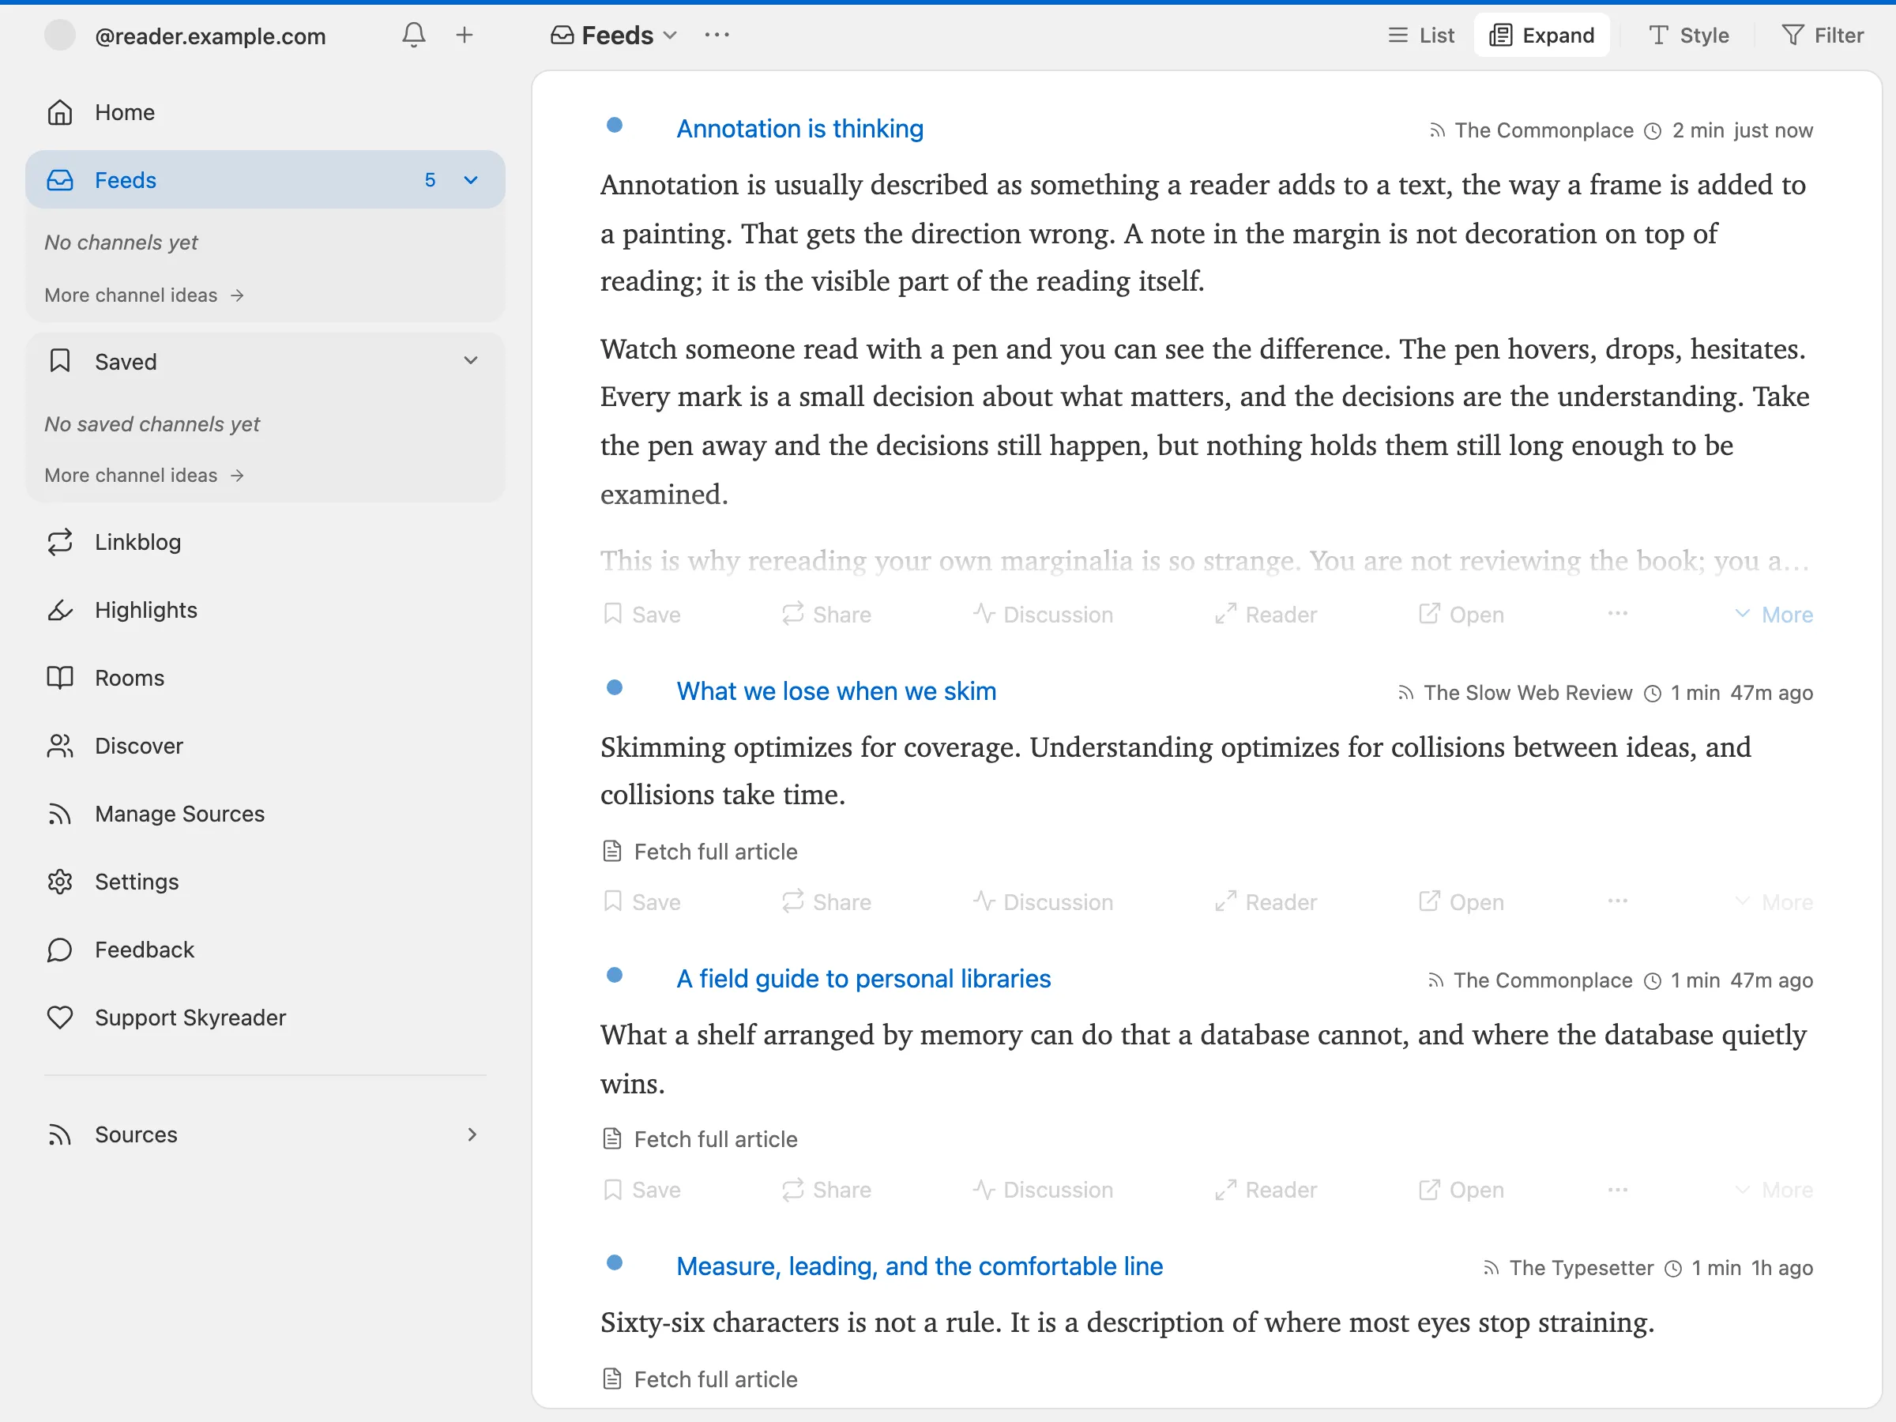
Task: Collapse the Saved sidebar section
Action: [471, 361]
